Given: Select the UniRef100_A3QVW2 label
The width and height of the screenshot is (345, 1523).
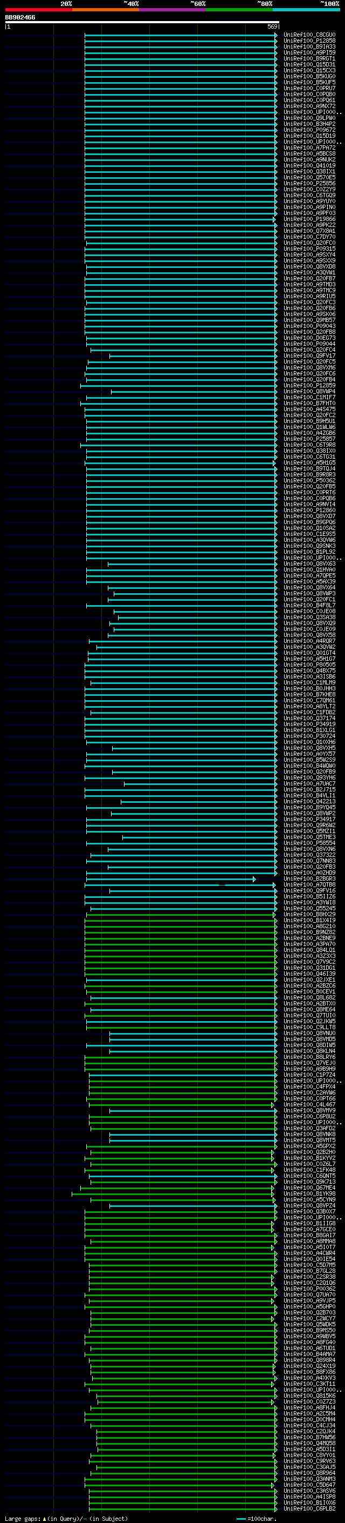Looking at the screenshot, I should tap(309, 647).
